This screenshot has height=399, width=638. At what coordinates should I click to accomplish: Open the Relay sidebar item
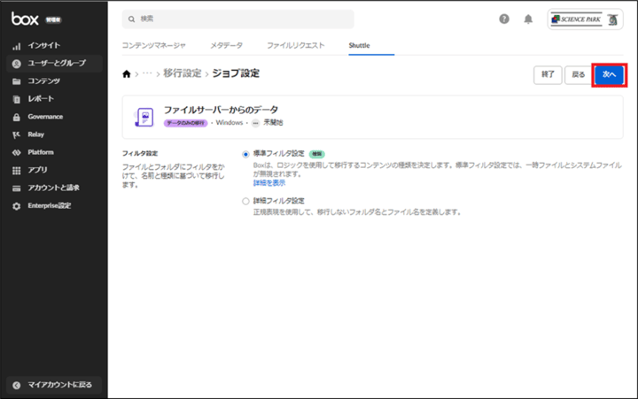35,134
